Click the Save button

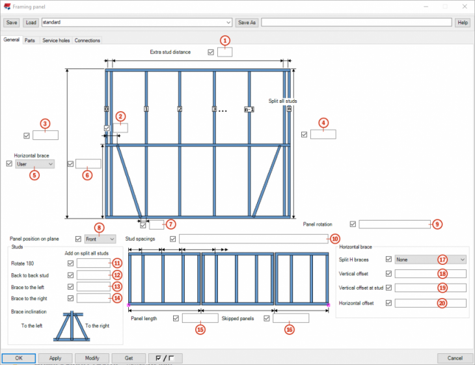[x=12, y=22]
